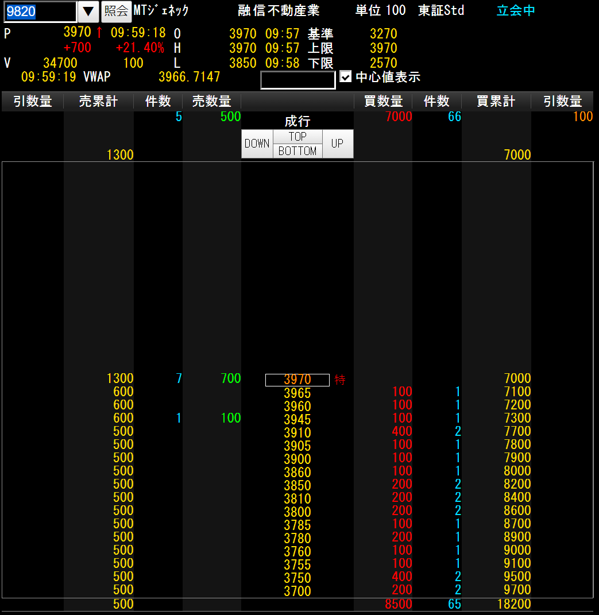
Task: Click market buy quantity 7000
Action: [x=399, y=117]
